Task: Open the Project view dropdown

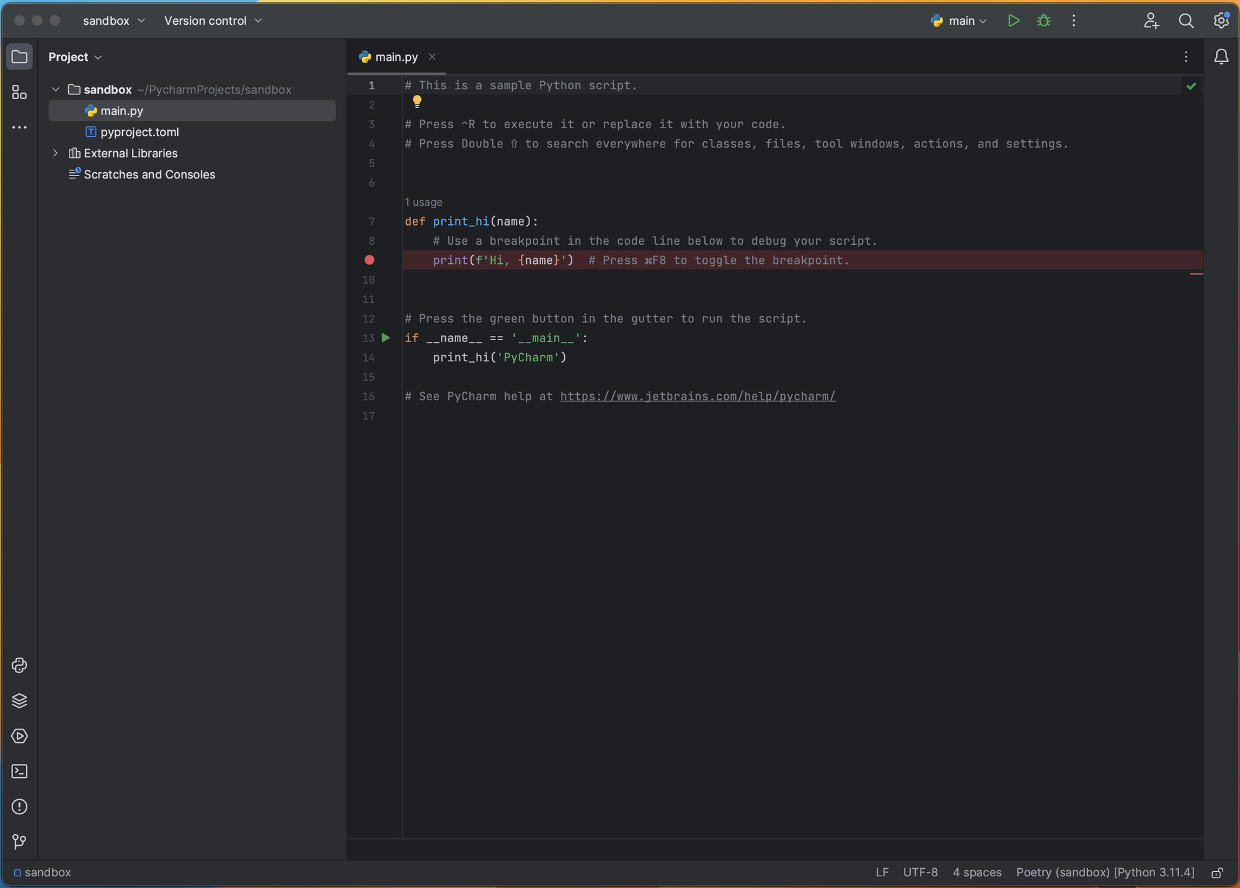Action: (x=75, y=57)
